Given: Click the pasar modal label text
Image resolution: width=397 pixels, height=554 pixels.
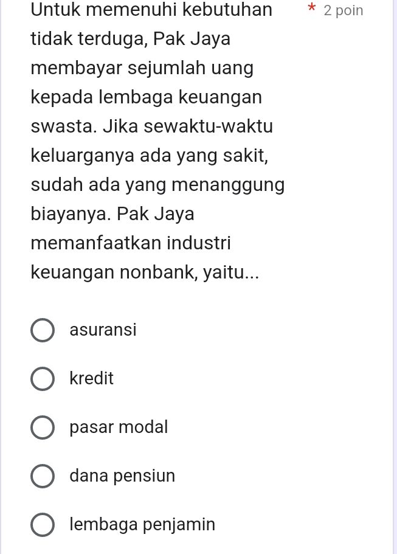Looking at the screenshot, I should [x=118, y=427].
